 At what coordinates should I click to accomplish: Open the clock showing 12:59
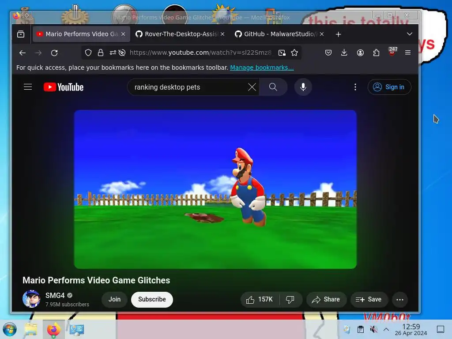pyautogui.click(x=411, y=329)
